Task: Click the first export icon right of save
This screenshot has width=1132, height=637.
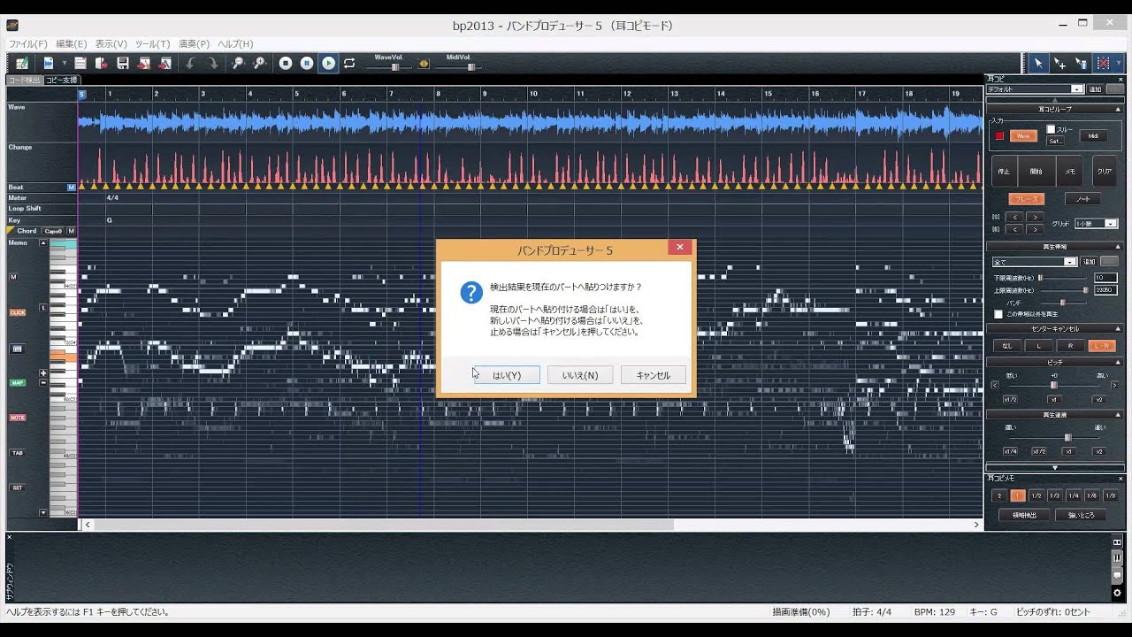Action: coord(144,63)
